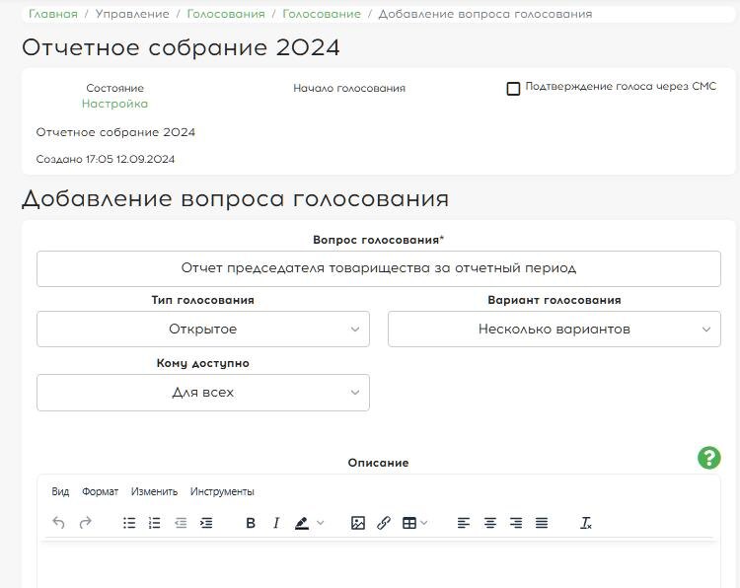
Task: Apply the text highlight color
Action: [302, 523]
